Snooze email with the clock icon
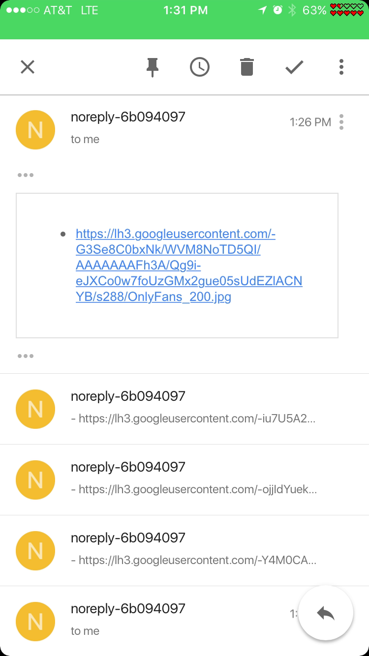369x656 pixels. [200, 67]
